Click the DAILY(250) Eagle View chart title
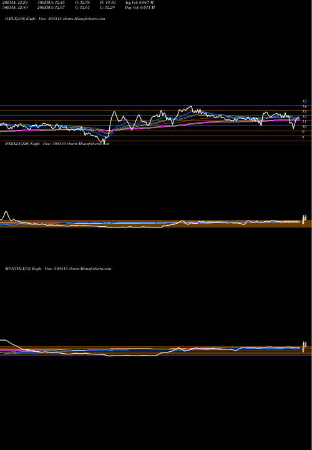This screenshot has width=312, height=450. tap(55, 19)
